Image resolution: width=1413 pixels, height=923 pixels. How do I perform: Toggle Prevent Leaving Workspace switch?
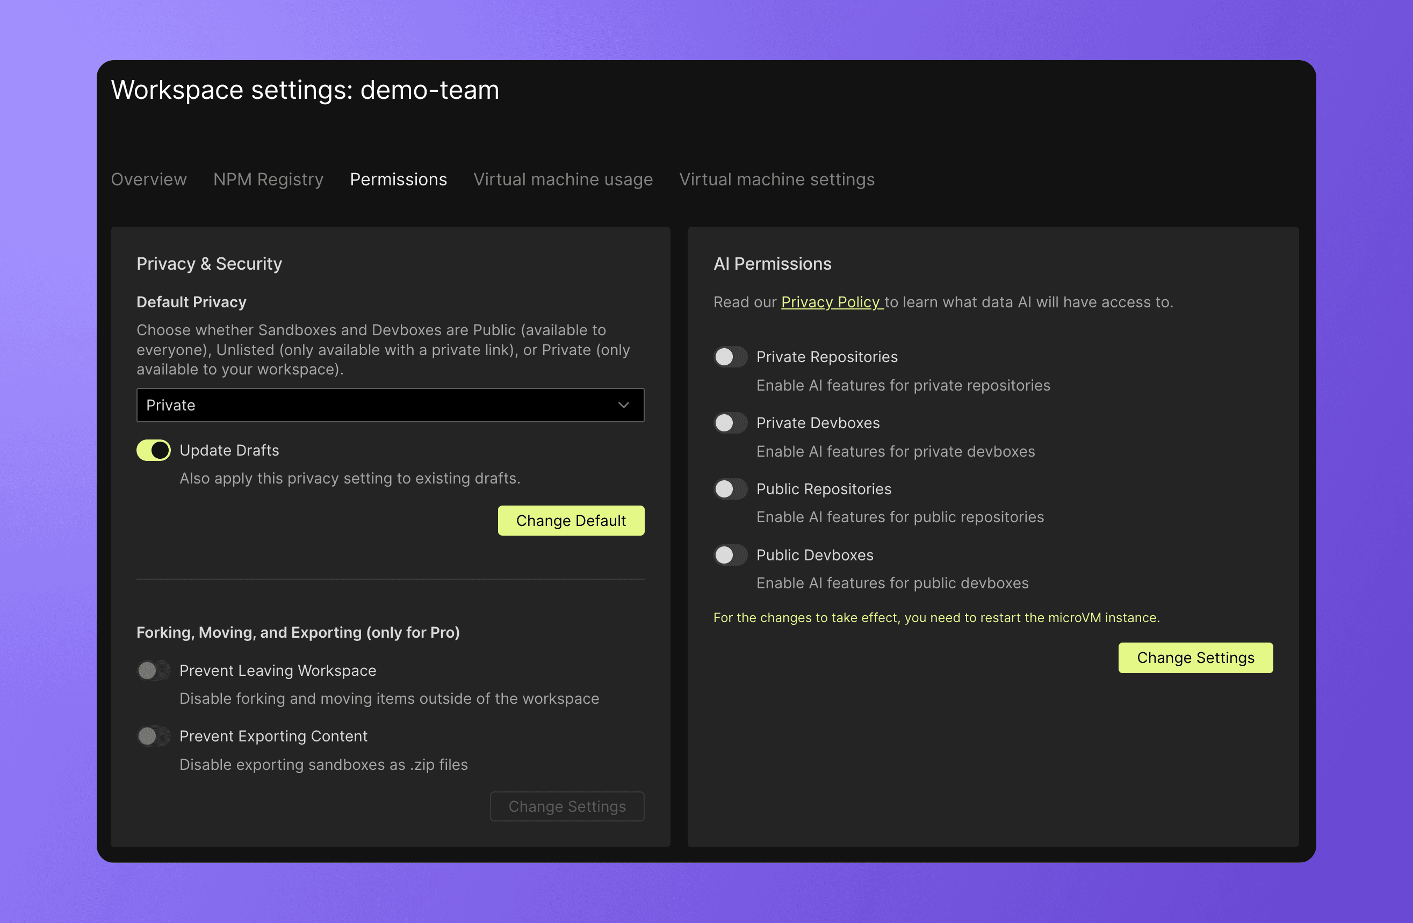[153, 670]
